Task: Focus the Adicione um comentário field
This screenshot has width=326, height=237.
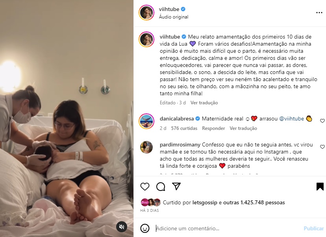Action: 228,228
